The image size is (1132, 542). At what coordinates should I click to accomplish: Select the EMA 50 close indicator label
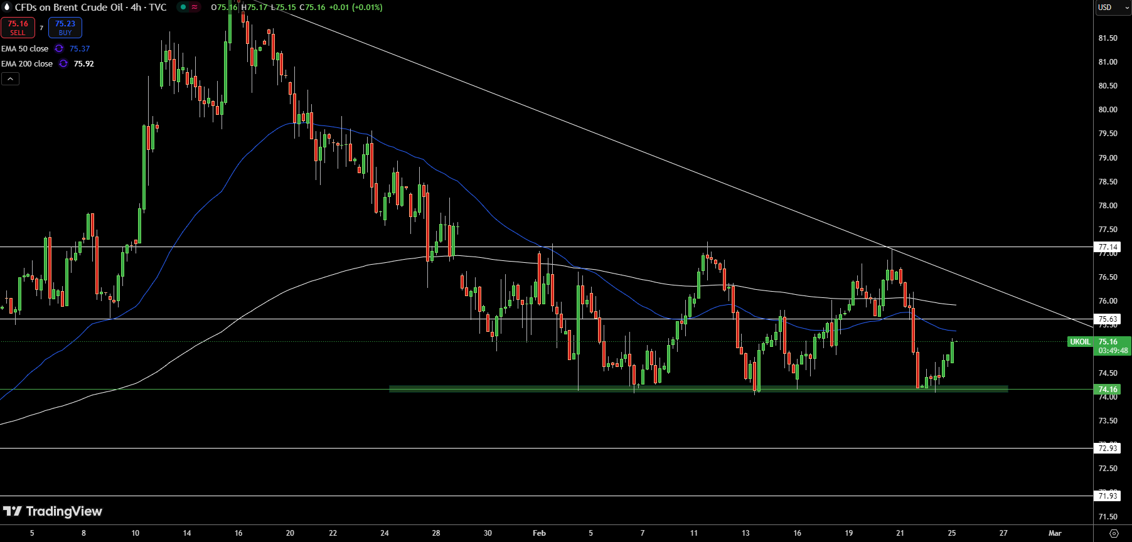(x=25, y=48)
